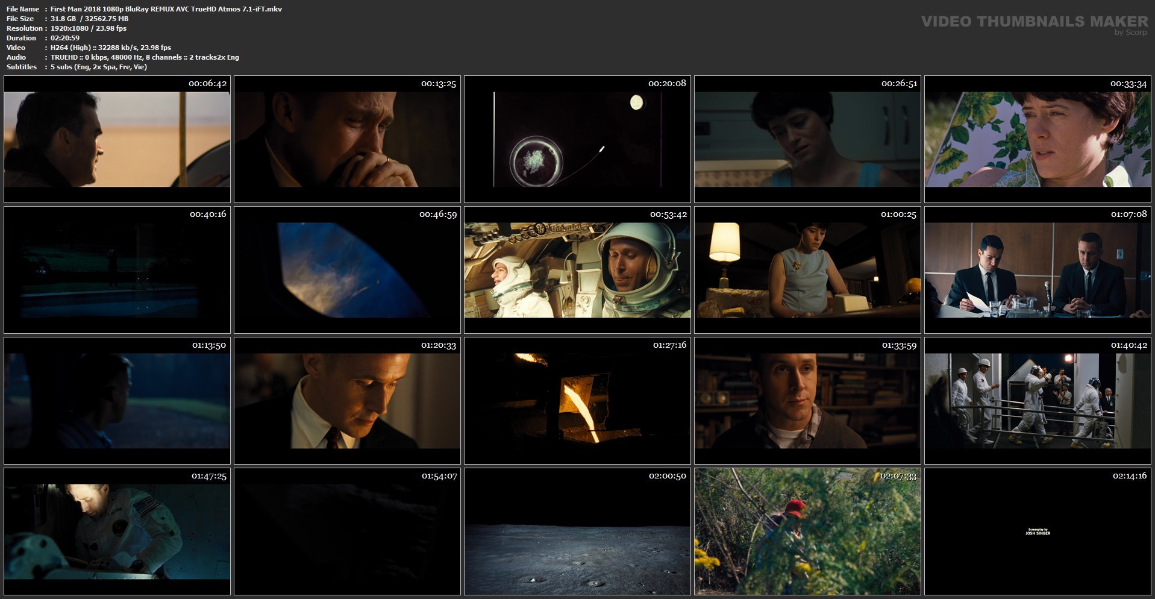This screenshot has width=1155, height=599.
Task: Click the audio line starting TRUEHD
Action: tap(145, 57)
